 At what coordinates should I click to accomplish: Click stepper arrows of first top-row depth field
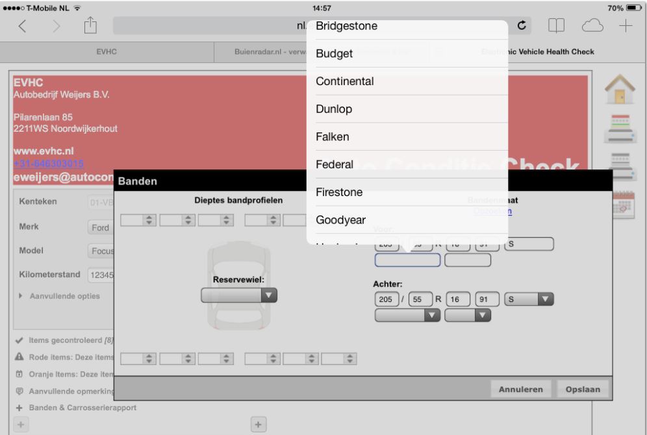149,220
